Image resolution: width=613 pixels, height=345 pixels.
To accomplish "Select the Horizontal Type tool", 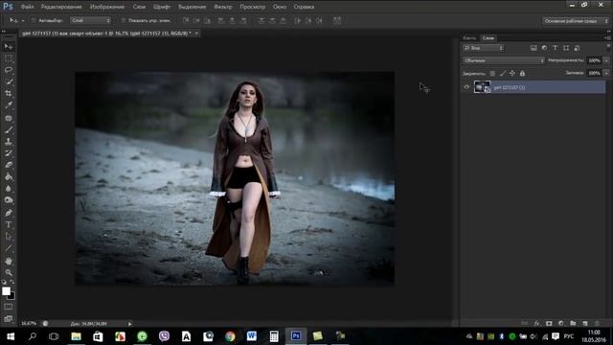I will (x=9, y=225).
